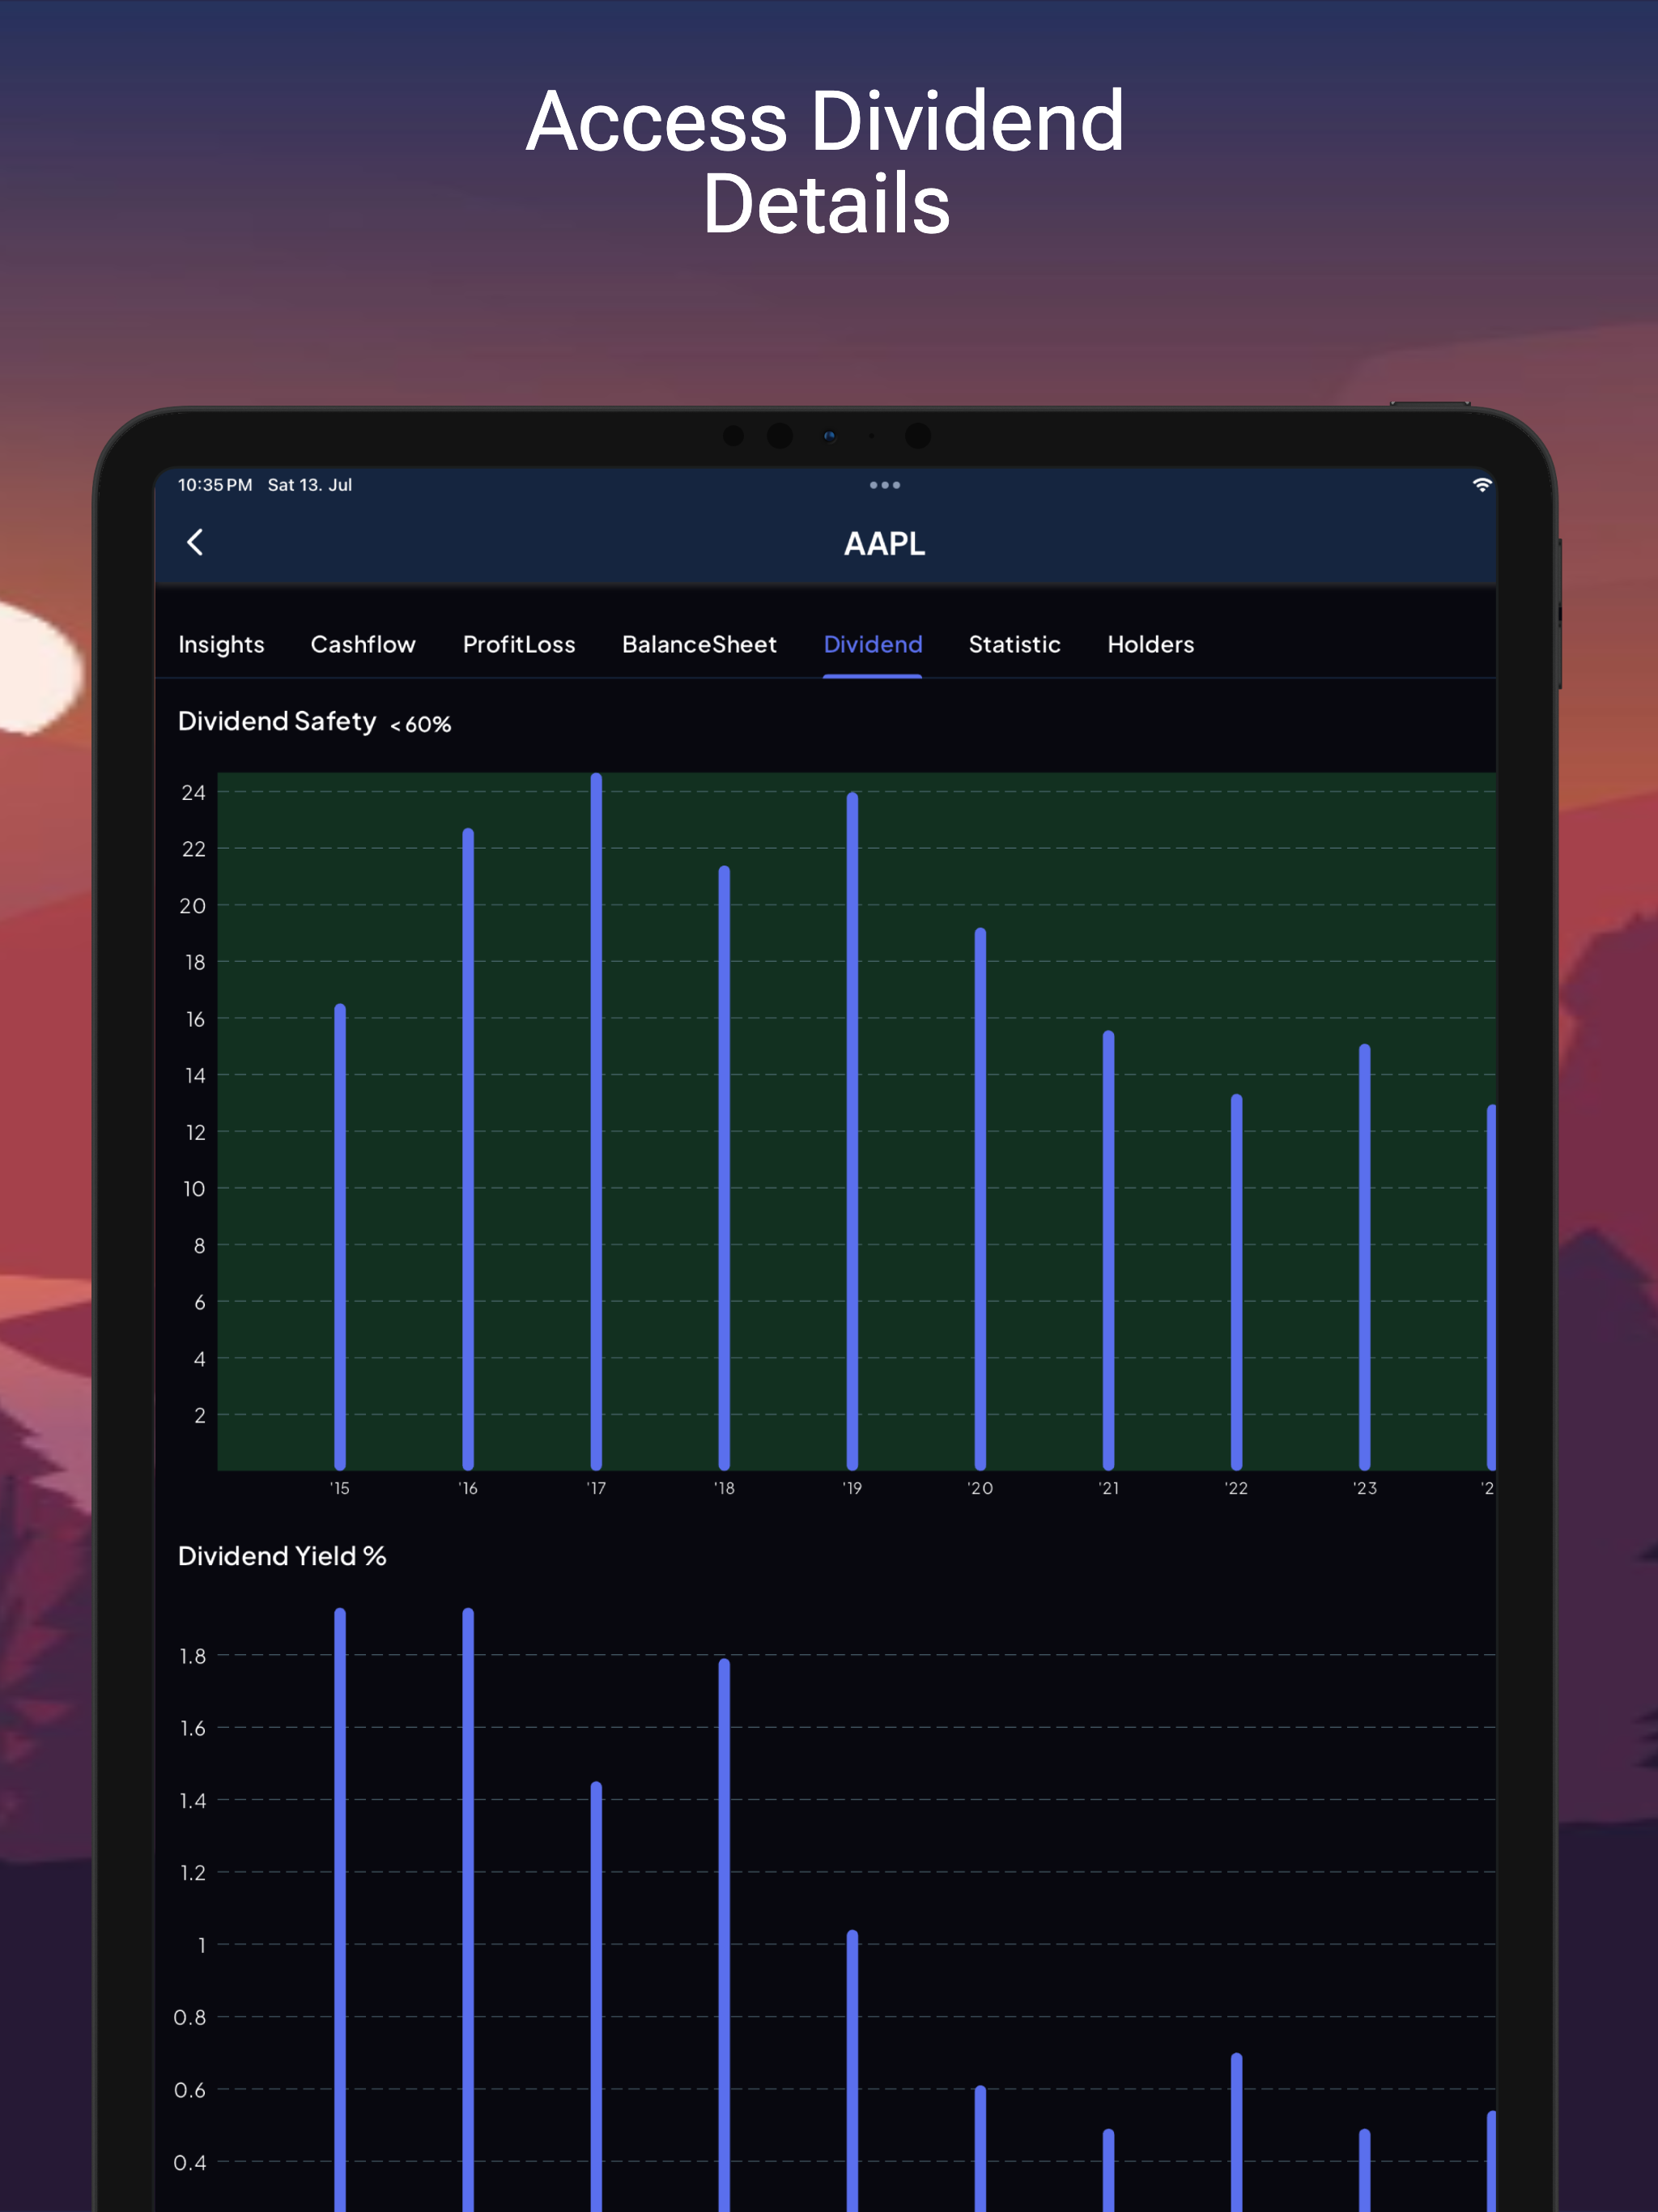Tap the AAPL title

pos(884,543)
